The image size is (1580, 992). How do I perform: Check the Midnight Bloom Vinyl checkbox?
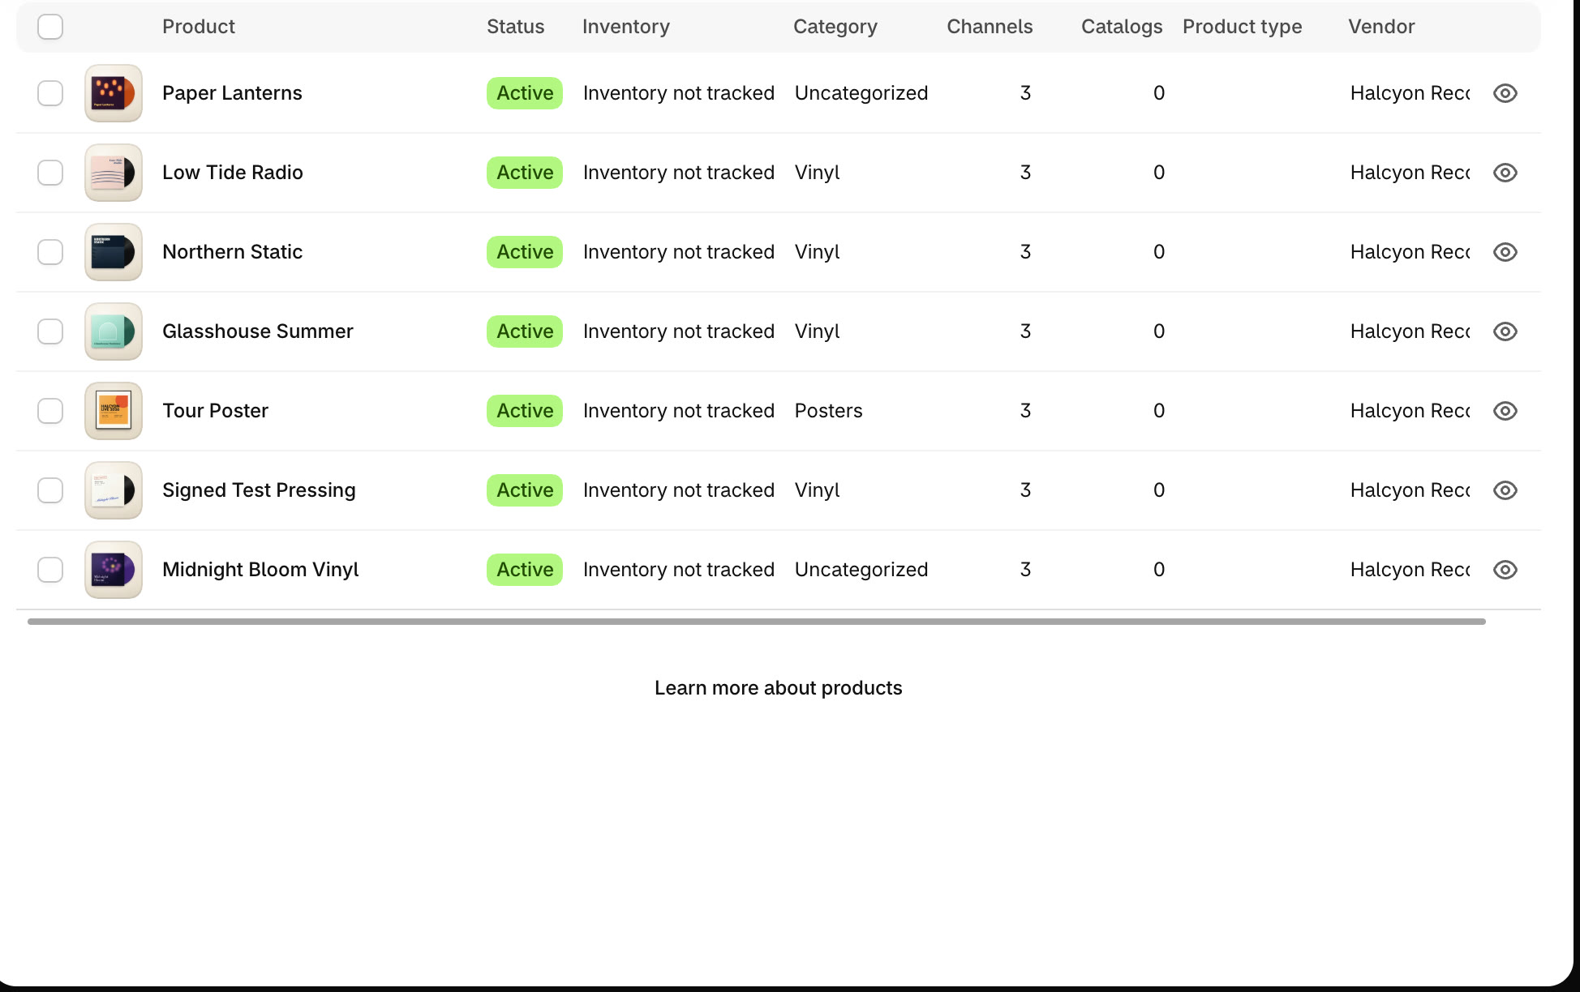point(50,570)
